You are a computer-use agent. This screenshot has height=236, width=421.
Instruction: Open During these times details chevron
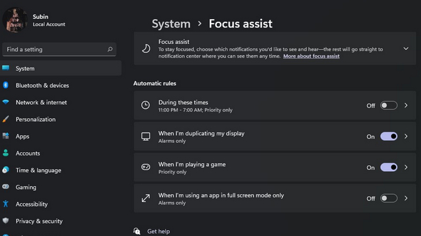pos(406,106)
